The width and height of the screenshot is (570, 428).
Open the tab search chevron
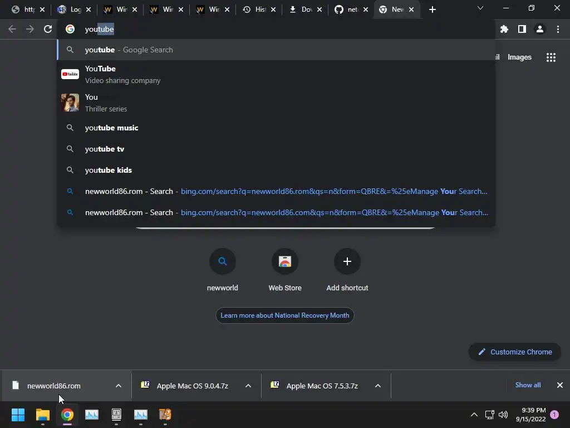(480, 8)
